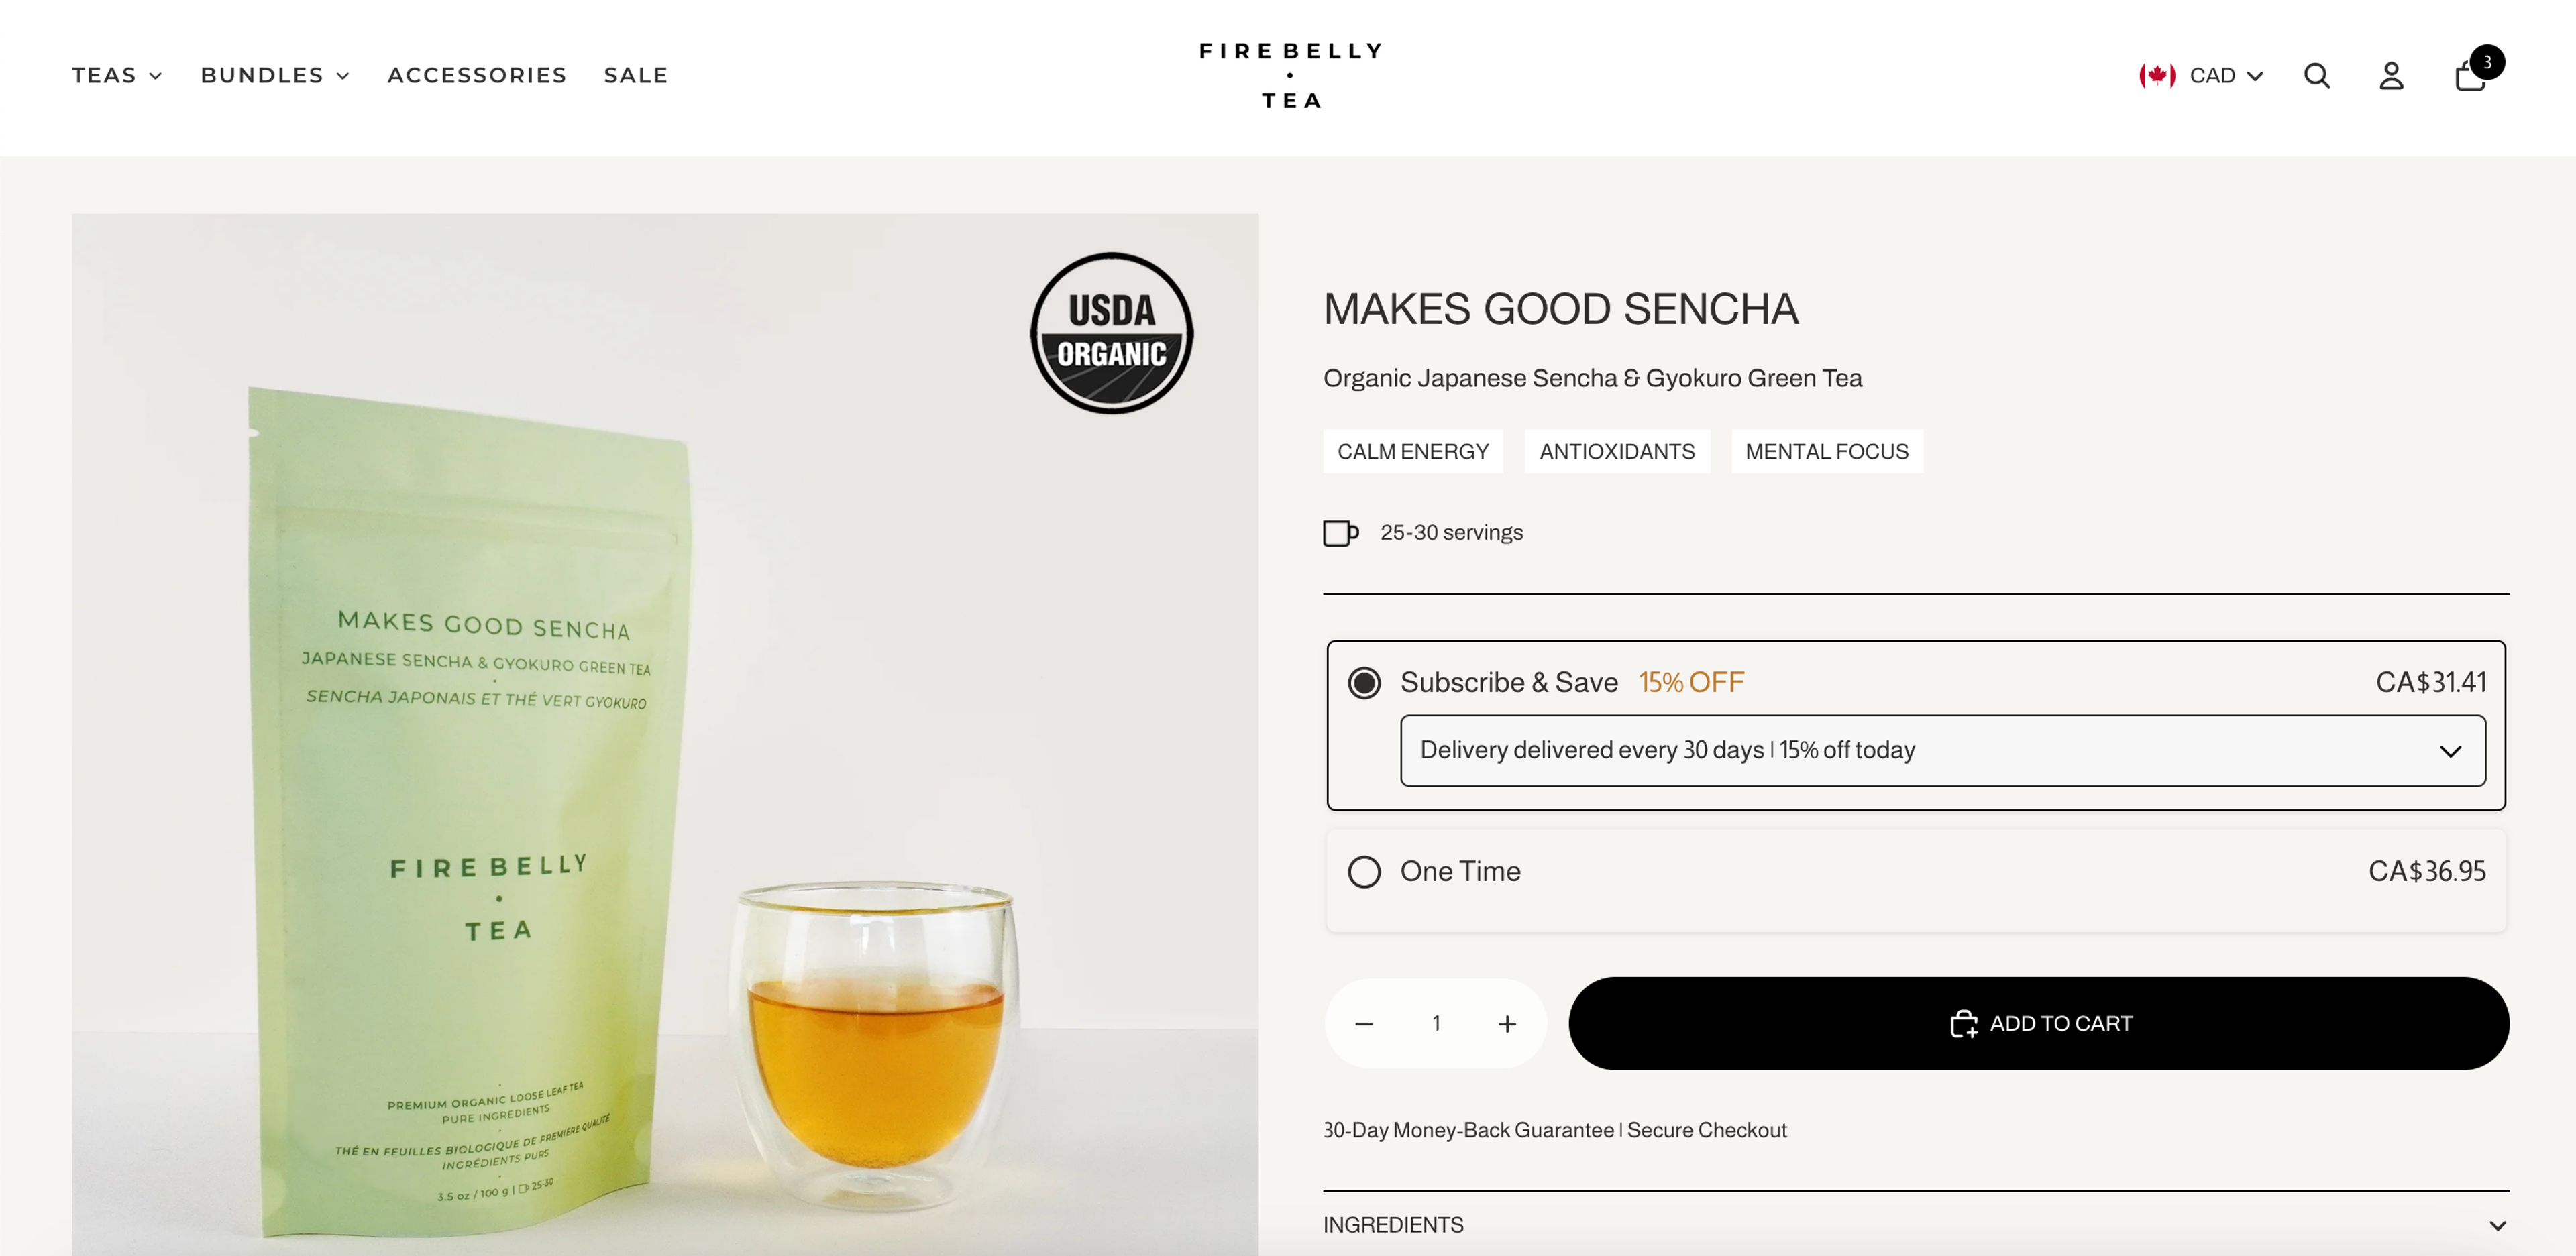Click the Canadian flag icon

pyautogui.click(x=2158, y=75)
